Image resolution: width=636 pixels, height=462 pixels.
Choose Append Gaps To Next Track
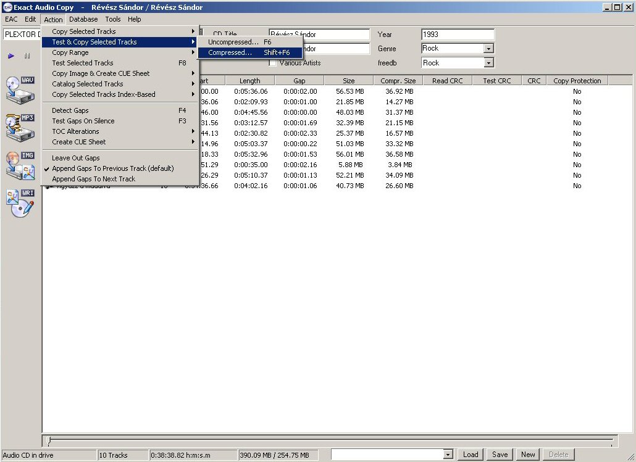[x=93, y=179]
